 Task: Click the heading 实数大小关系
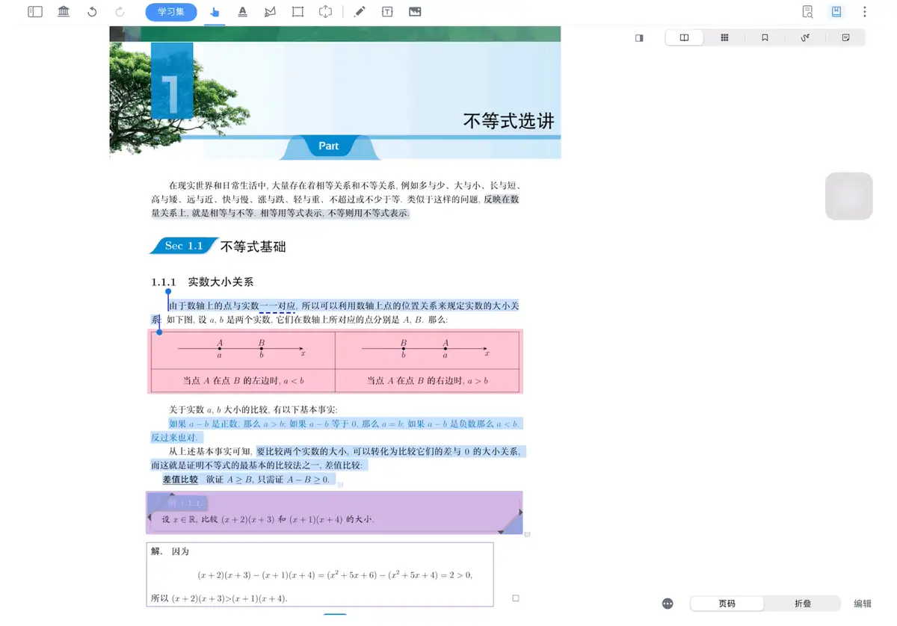pos(221,282)
